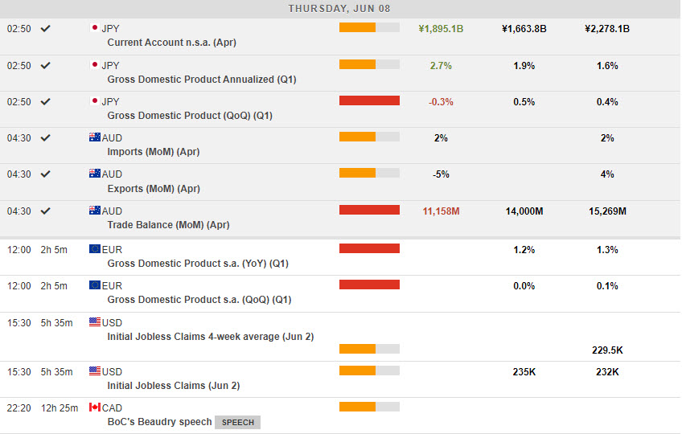Open the SPEECH tag for BoC's Beaudry speech
The height and width of the screenshot is (434, 682).
click(237, 422)
